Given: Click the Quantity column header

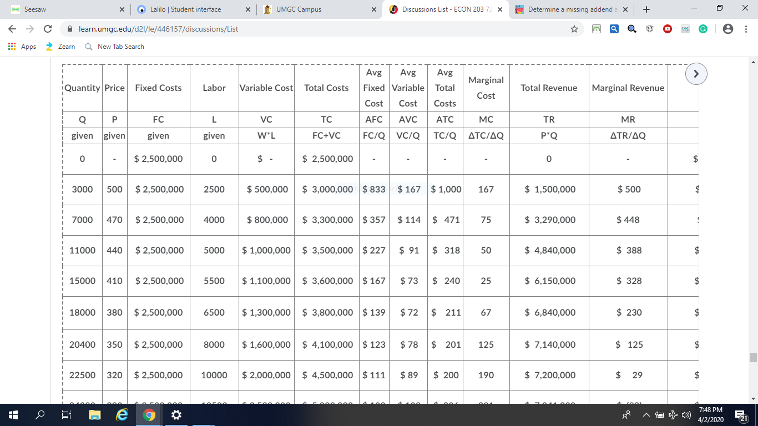Looking at the screenshot, I should click(82, 88).
